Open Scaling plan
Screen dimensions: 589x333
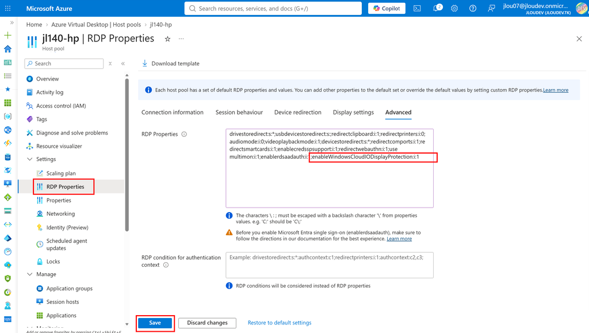(61, 174)
